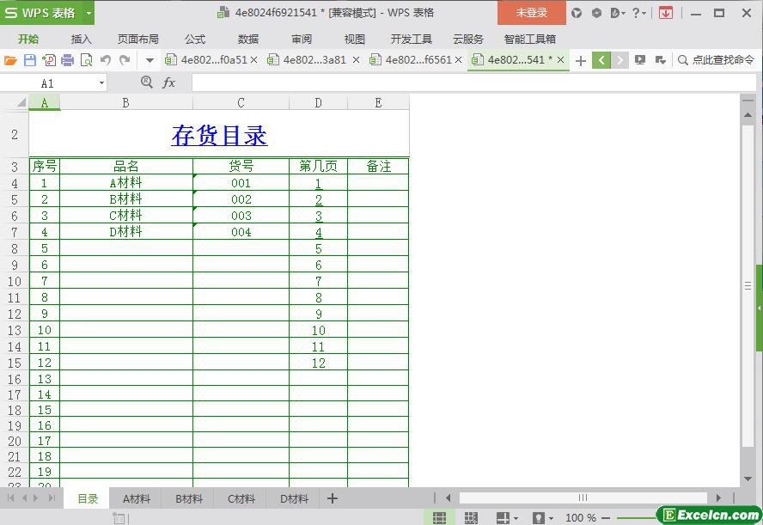Viewport: 763px width, 525px height.
Task: Click the 未登录 login button
Action: (x=531, y=13)
